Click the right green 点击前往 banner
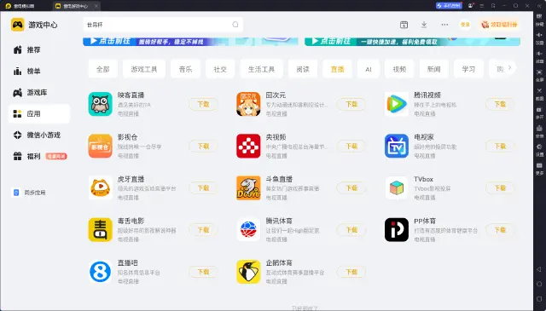 [x=412, y=42]
